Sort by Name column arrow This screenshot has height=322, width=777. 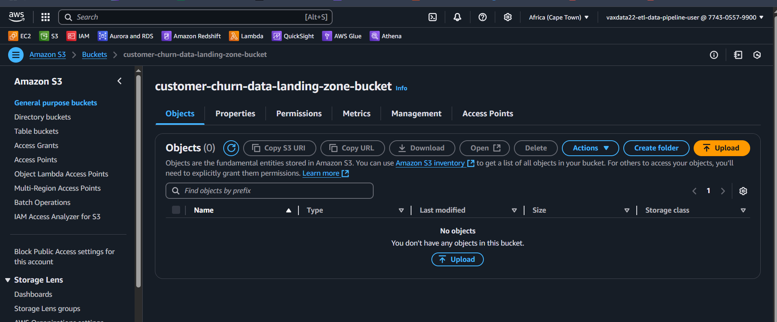289,210
